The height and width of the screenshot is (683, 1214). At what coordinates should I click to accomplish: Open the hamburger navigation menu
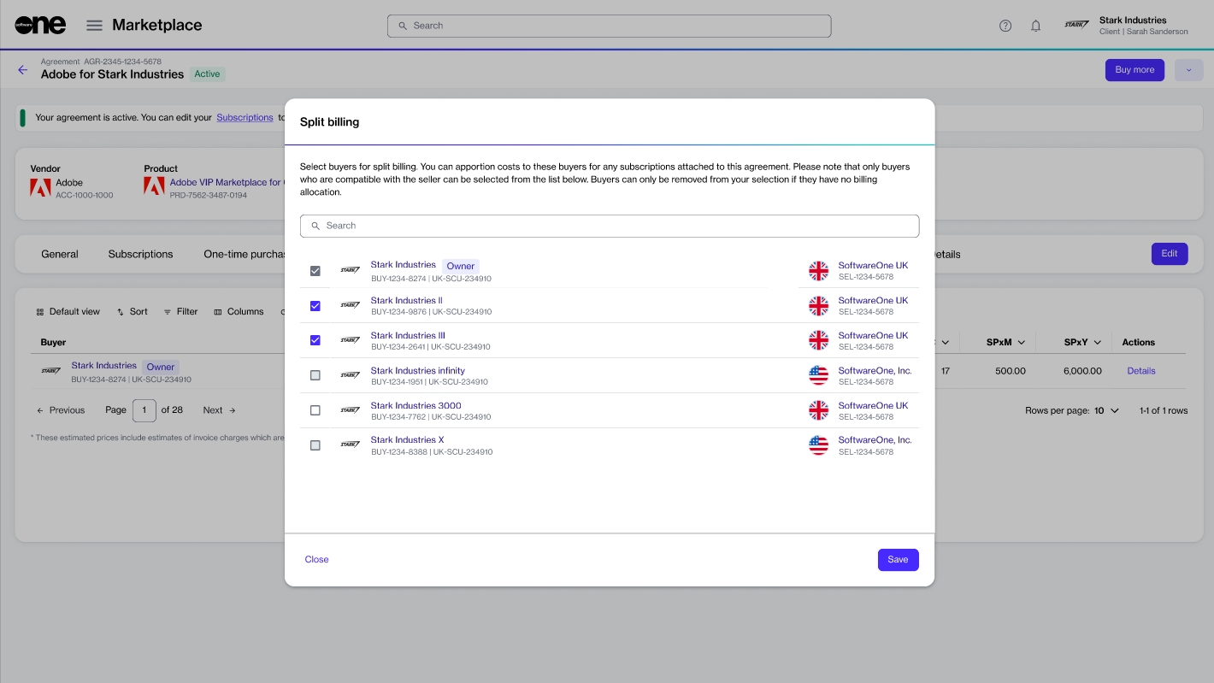[94, 26]
